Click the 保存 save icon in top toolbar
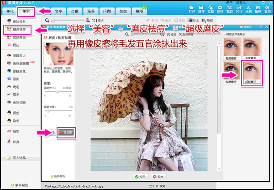274x190 pixels. (x=203, y=9)
